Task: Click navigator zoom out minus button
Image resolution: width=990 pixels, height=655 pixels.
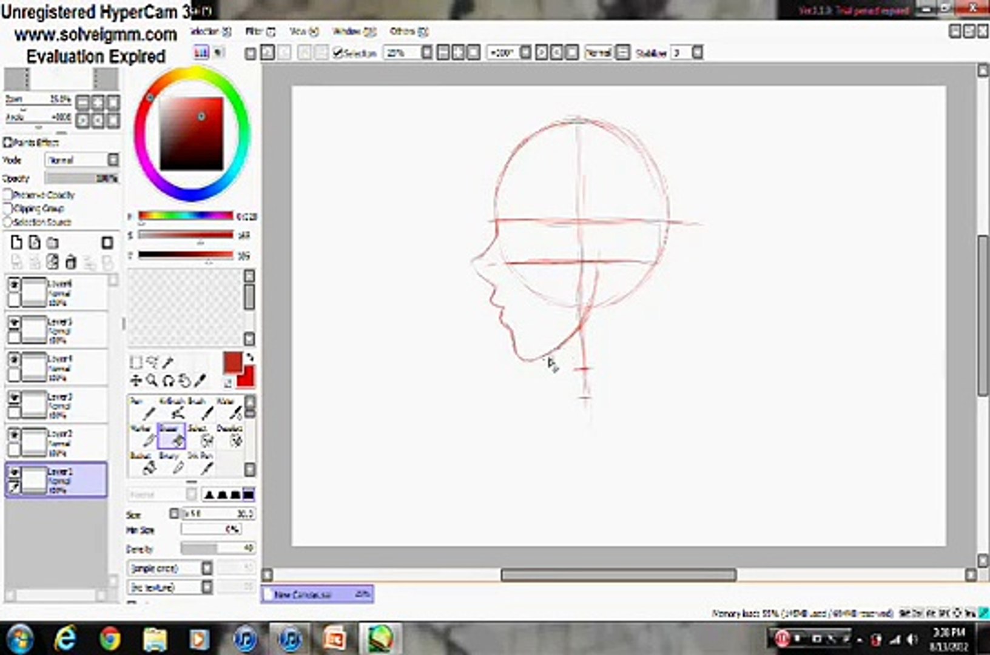Action: pos(82,102)
